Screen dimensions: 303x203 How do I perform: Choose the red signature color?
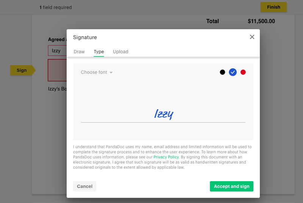(x=243, y=72)
